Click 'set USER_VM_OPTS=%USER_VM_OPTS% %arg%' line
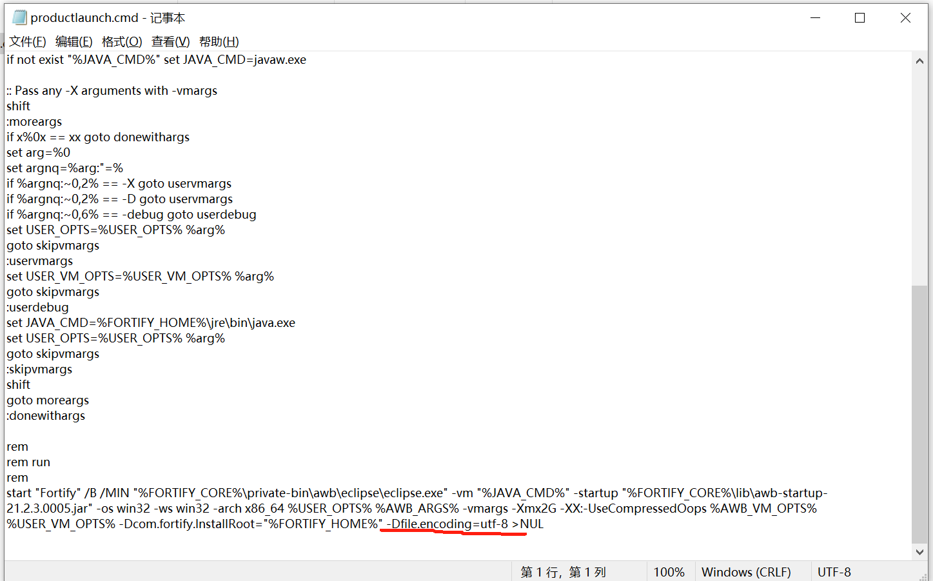Image resolution: width=933 pixels, height=581 pixels. point(141,277)
